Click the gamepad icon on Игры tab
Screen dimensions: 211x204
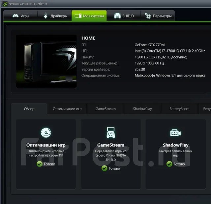(x=15, y=16)
